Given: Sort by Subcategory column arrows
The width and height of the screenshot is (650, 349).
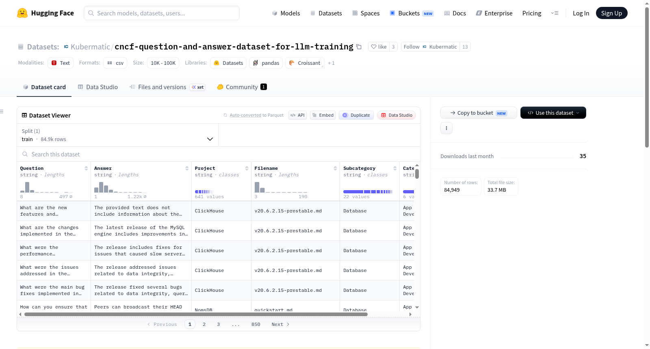Looking at the screenshot, I should [x=395, y=168].
